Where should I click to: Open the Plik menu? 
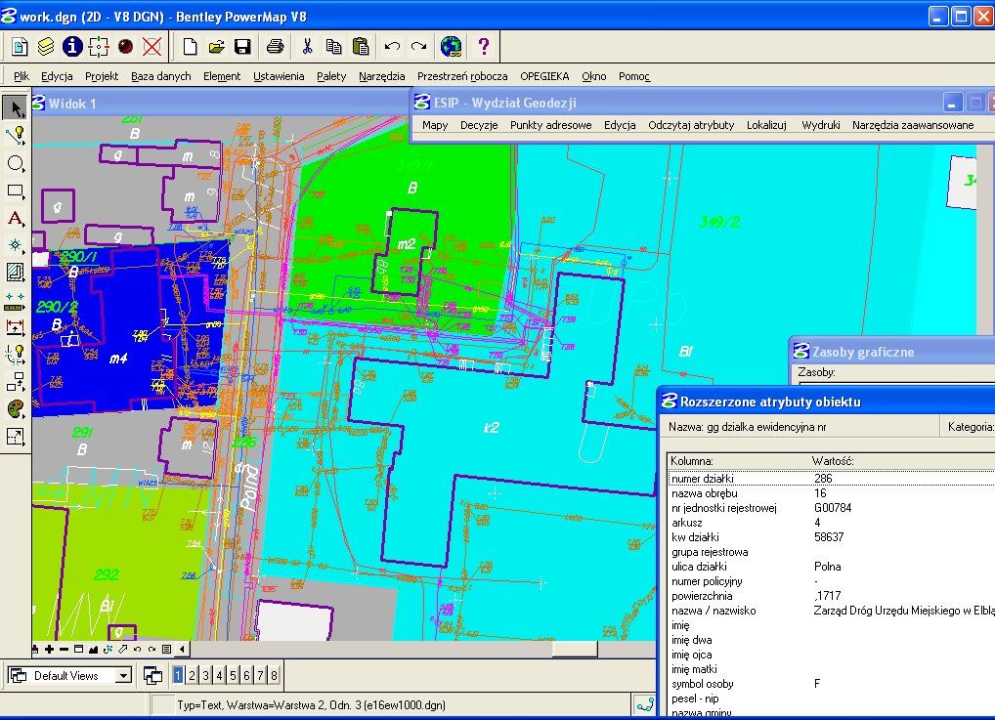[21, 76]
